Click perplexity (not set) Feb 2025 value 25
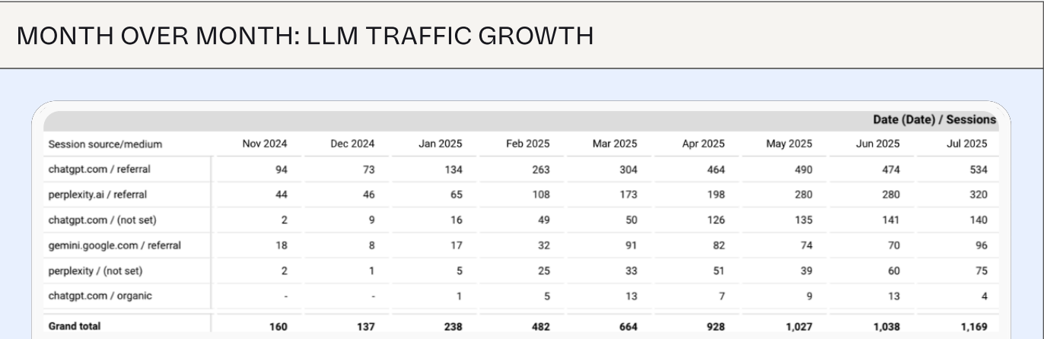 (x=543, y=271)
